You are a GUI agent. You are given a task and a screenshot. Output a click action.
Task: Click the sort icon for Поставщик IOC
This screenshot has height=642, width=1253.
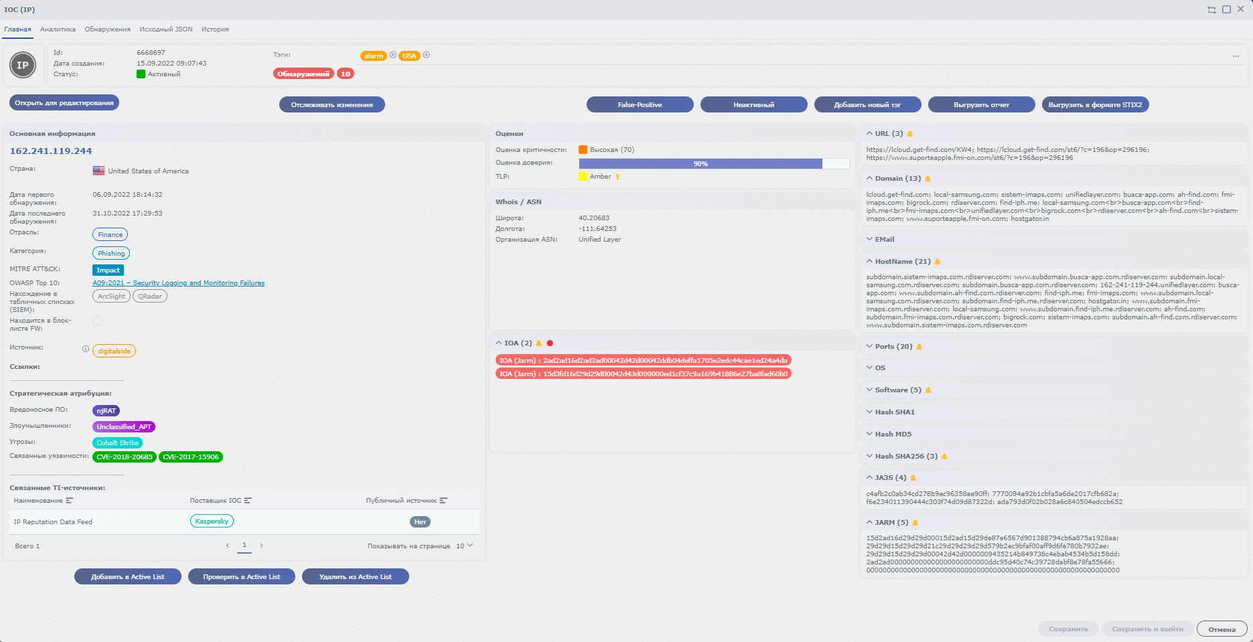point(248,501)
